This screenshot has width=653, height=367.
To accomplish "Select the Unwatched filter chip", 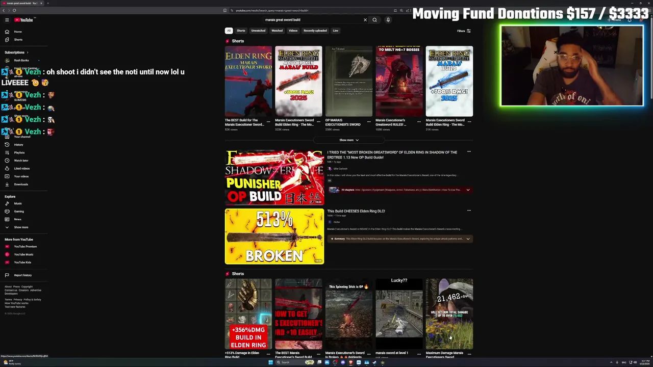I will pyautogui.click(x=258, y=31).
